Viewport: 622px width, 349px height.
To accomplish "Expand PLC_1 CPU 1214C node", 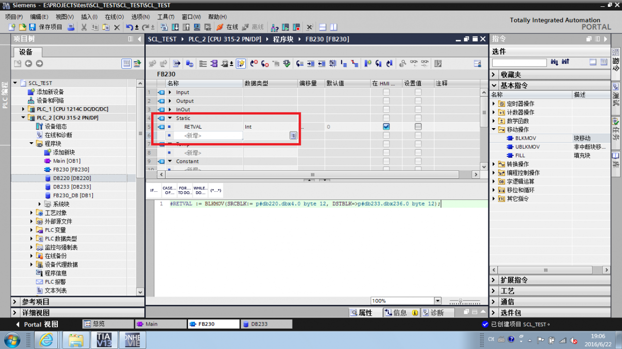I will coord(23,109).
